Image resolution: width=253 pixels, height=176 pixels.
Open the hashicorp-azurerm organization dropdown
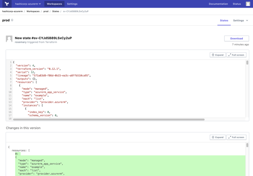pyautogui.click(x=28, y=4)
